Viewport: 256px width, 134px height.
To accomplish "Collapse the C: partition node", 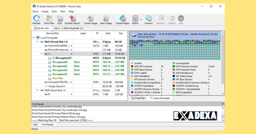I will click(x=42, y=54).
